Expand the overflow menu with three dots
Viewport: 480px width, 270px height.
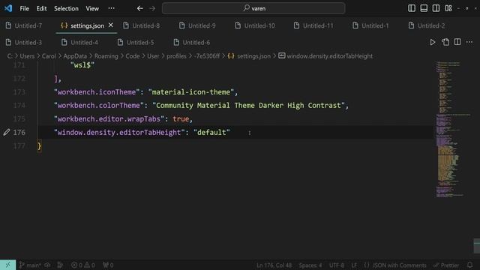coord(112,8)
